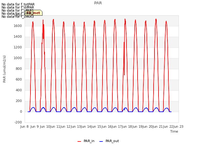The image size is (197, 147).
Task: Click the 1600 y-axis tick label
Action: tap(18, 26)
